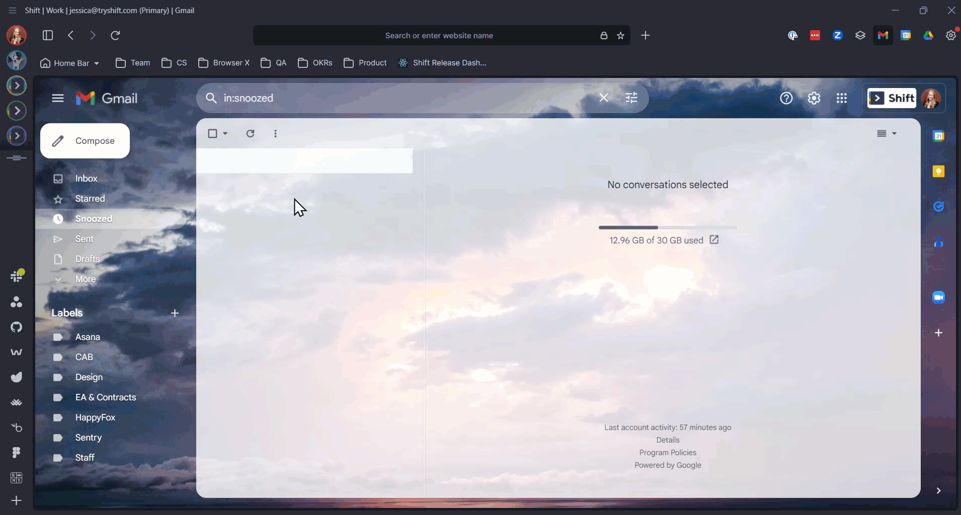This screenshot has height=515, width=961.
Task: Open the CS bookmark folder
Action: (174, 63)
